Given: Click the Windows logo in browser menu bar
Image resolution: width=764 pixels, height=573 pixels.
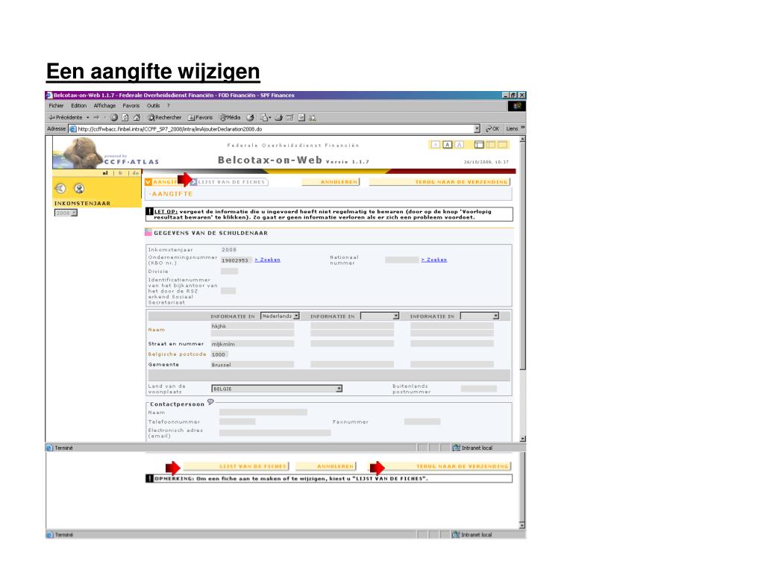Looking at the screenshot, I should [x=516, y=106].
